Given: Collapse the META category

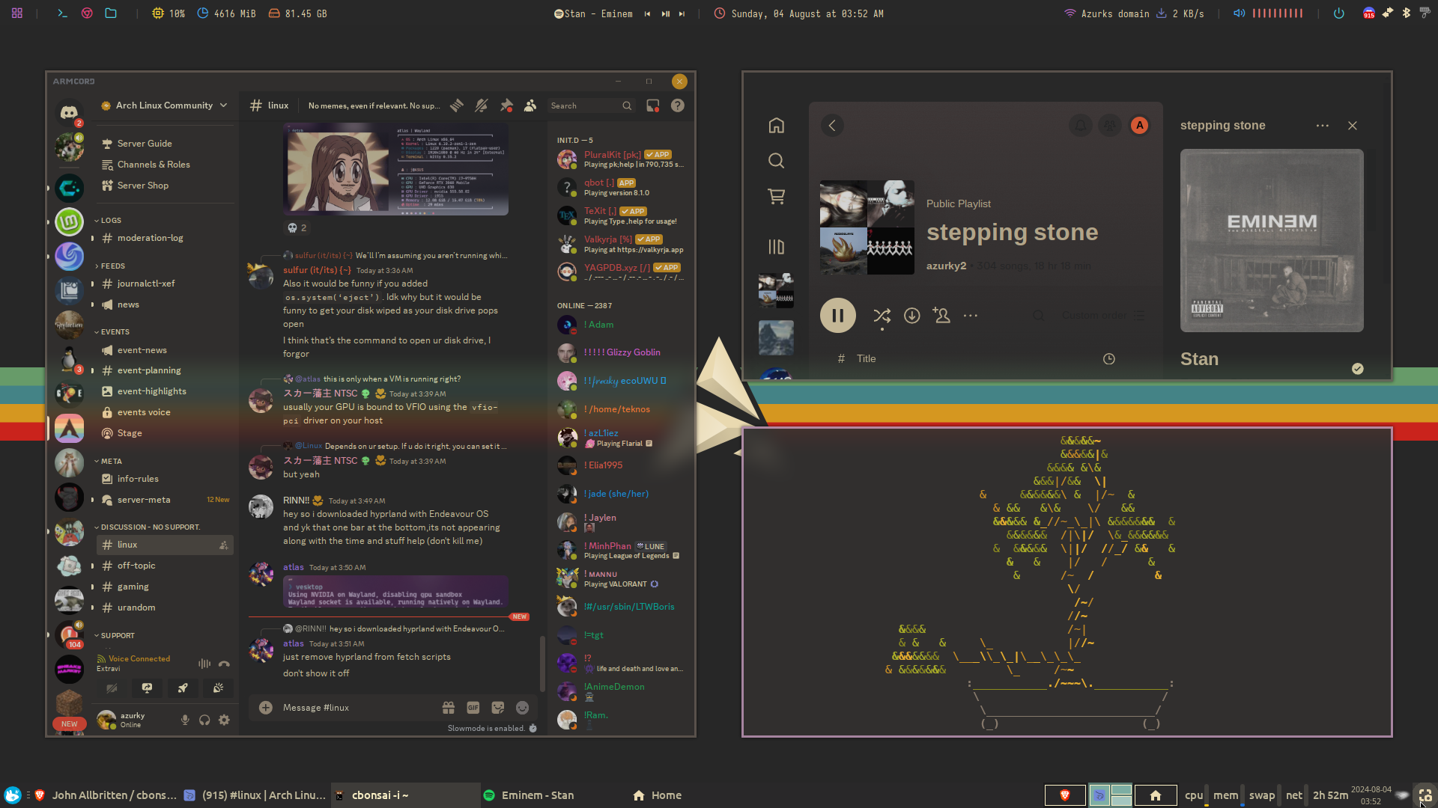Looking at the screenshot, I should pos(108,462).
